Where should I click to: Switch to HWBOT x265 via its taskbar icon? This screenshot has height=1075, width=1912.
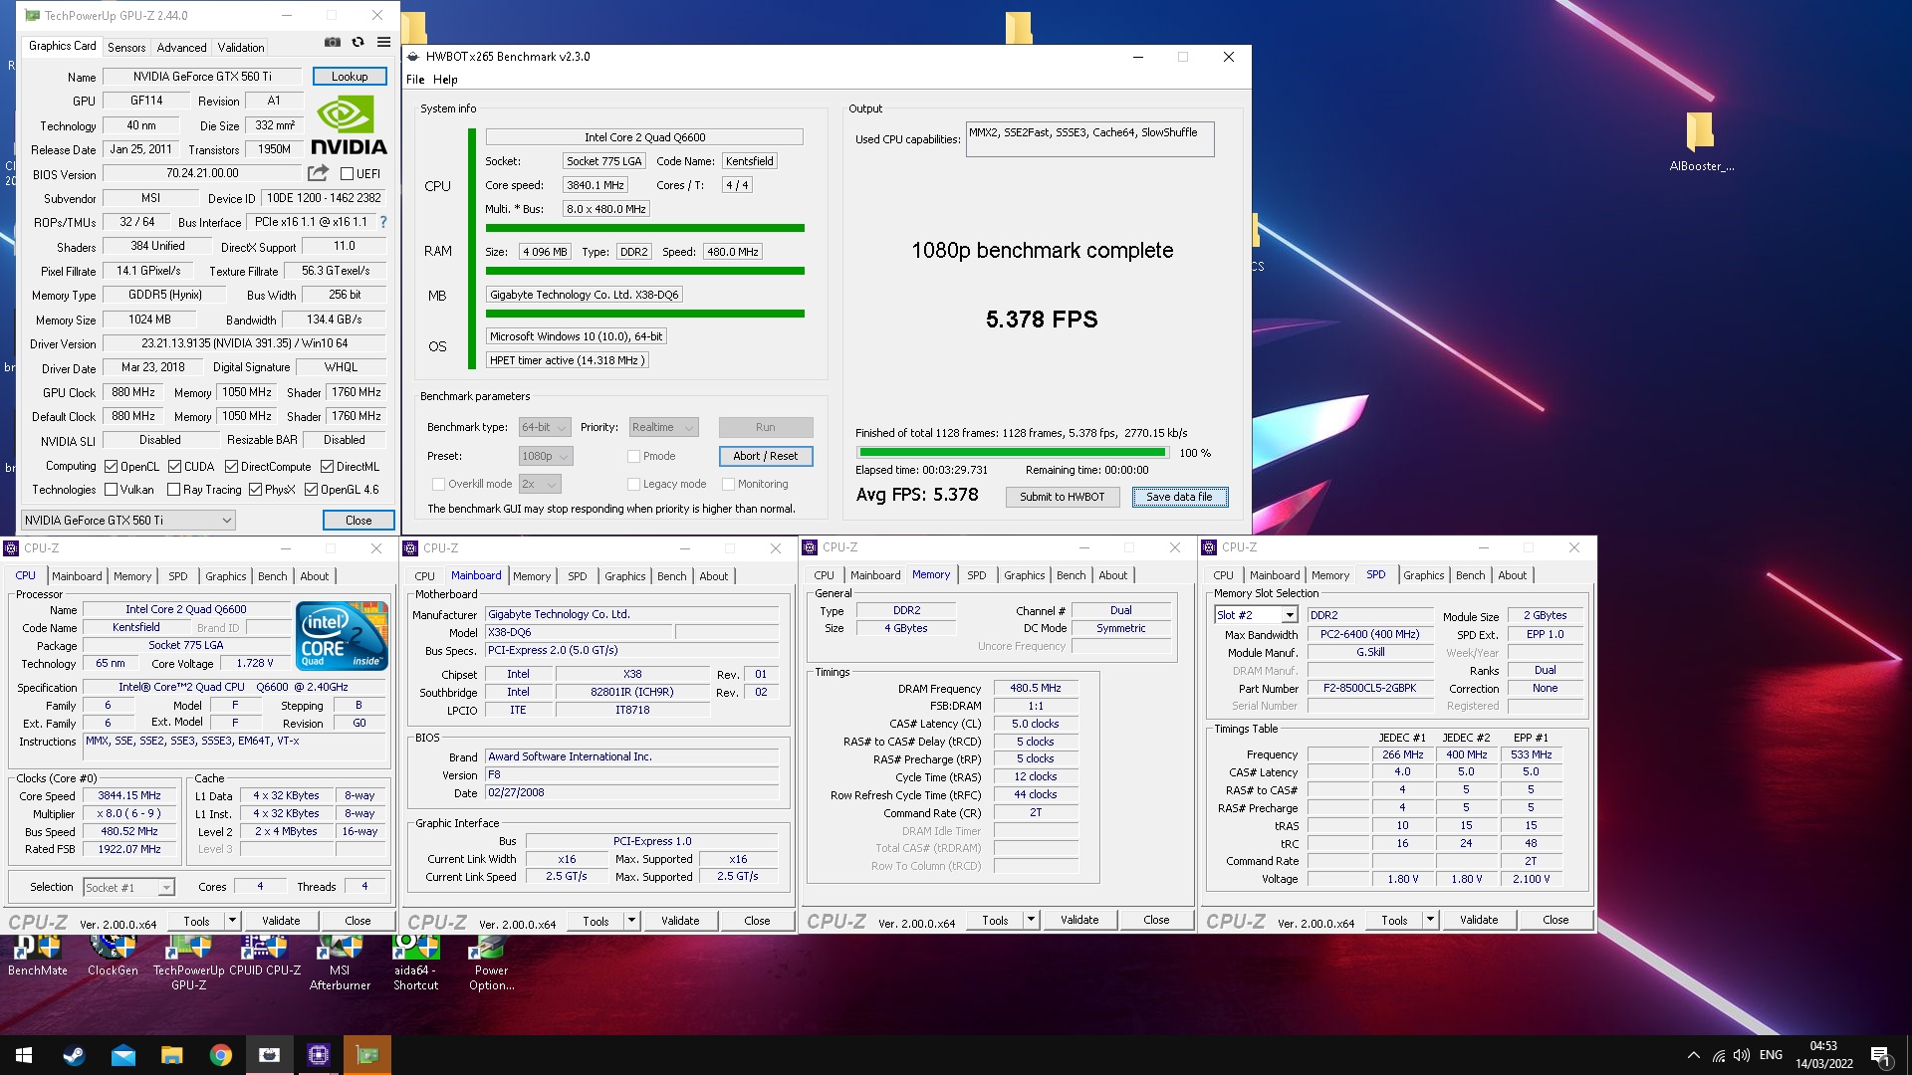tap(270, 1055)
